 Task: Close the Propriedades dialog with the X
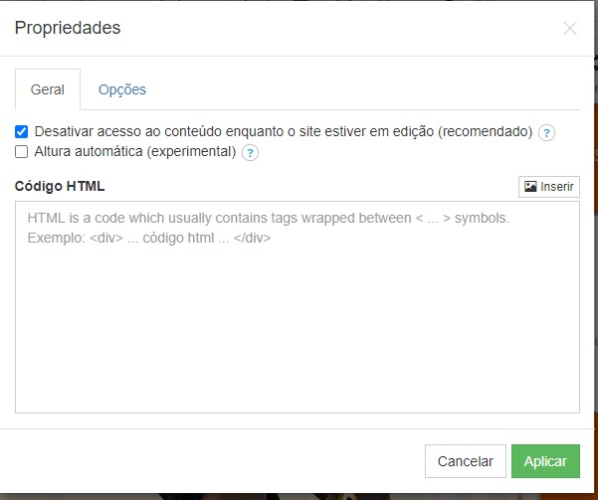pos(570,28)
